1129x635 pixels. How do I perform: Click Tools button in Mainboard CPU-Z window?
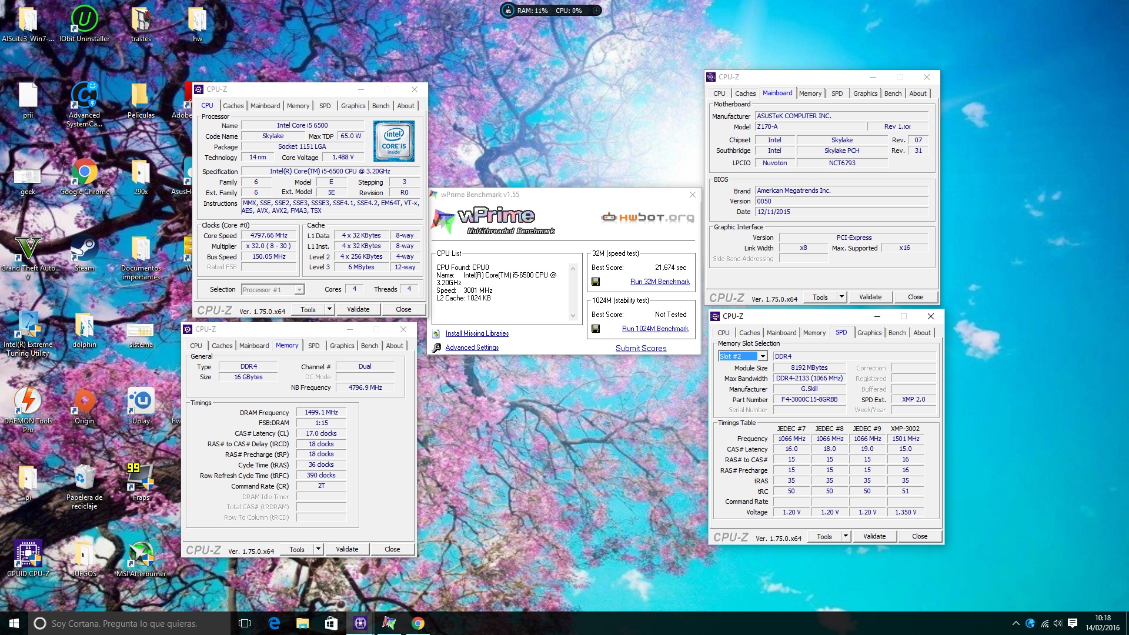coord(820,297)
